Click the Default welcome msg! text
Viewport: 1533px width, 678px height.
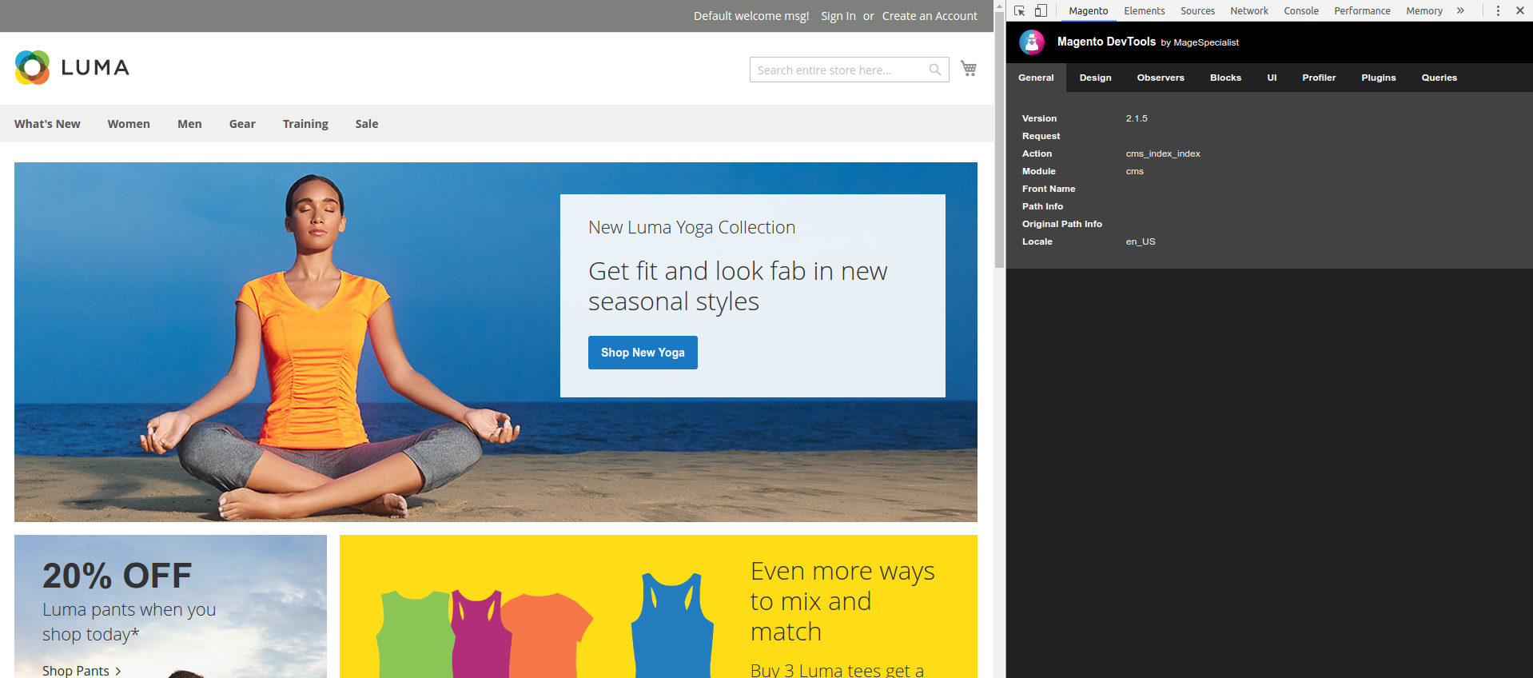tap(751, 16)
